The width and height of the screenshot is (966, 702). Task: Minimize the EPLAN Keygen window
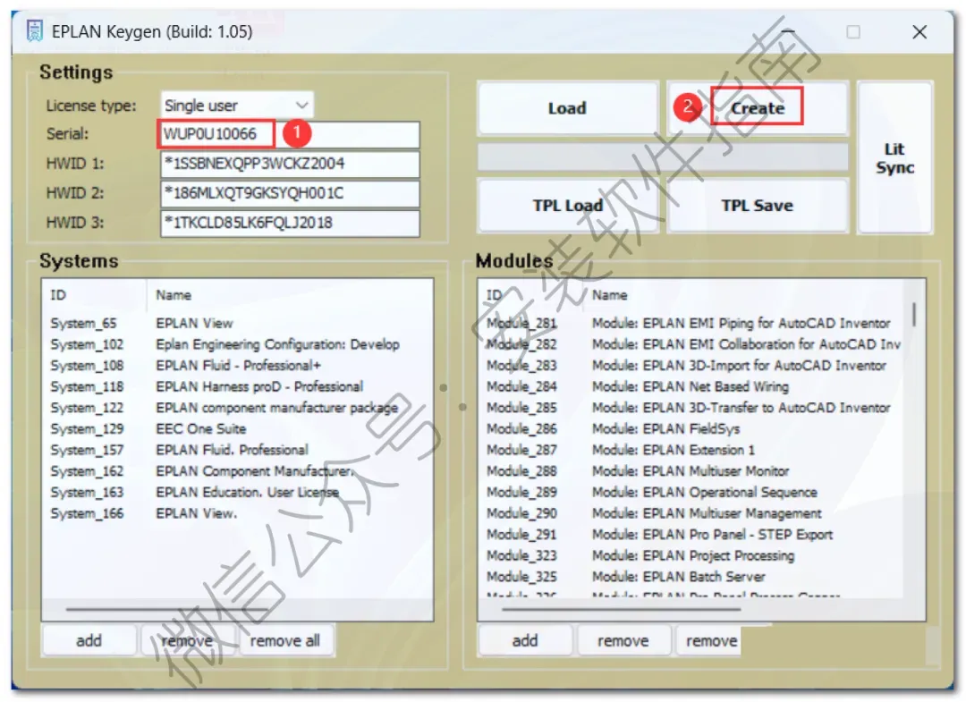(787, 31)
